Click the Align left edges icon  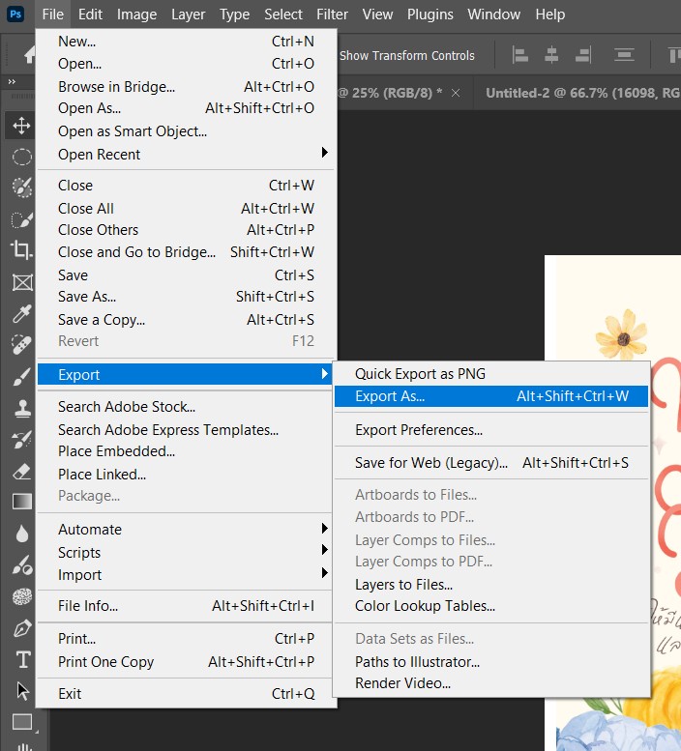(x=520, y=55)
